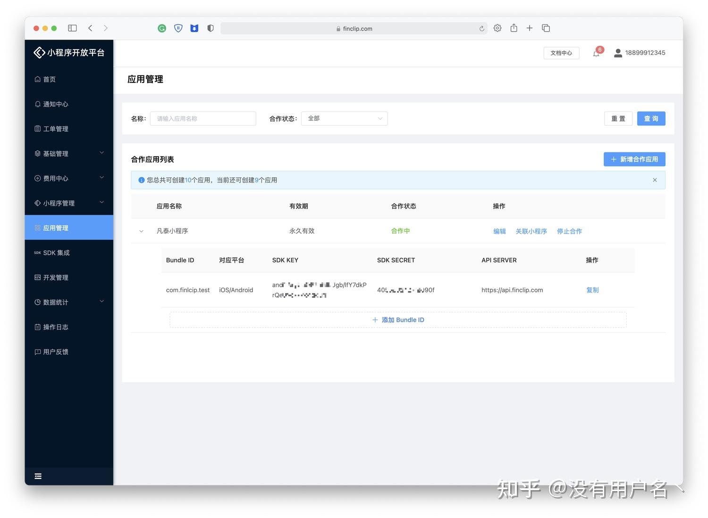Click the 名称 application name input field
This screenshot has width=708, height=518.
pos(202,118)
